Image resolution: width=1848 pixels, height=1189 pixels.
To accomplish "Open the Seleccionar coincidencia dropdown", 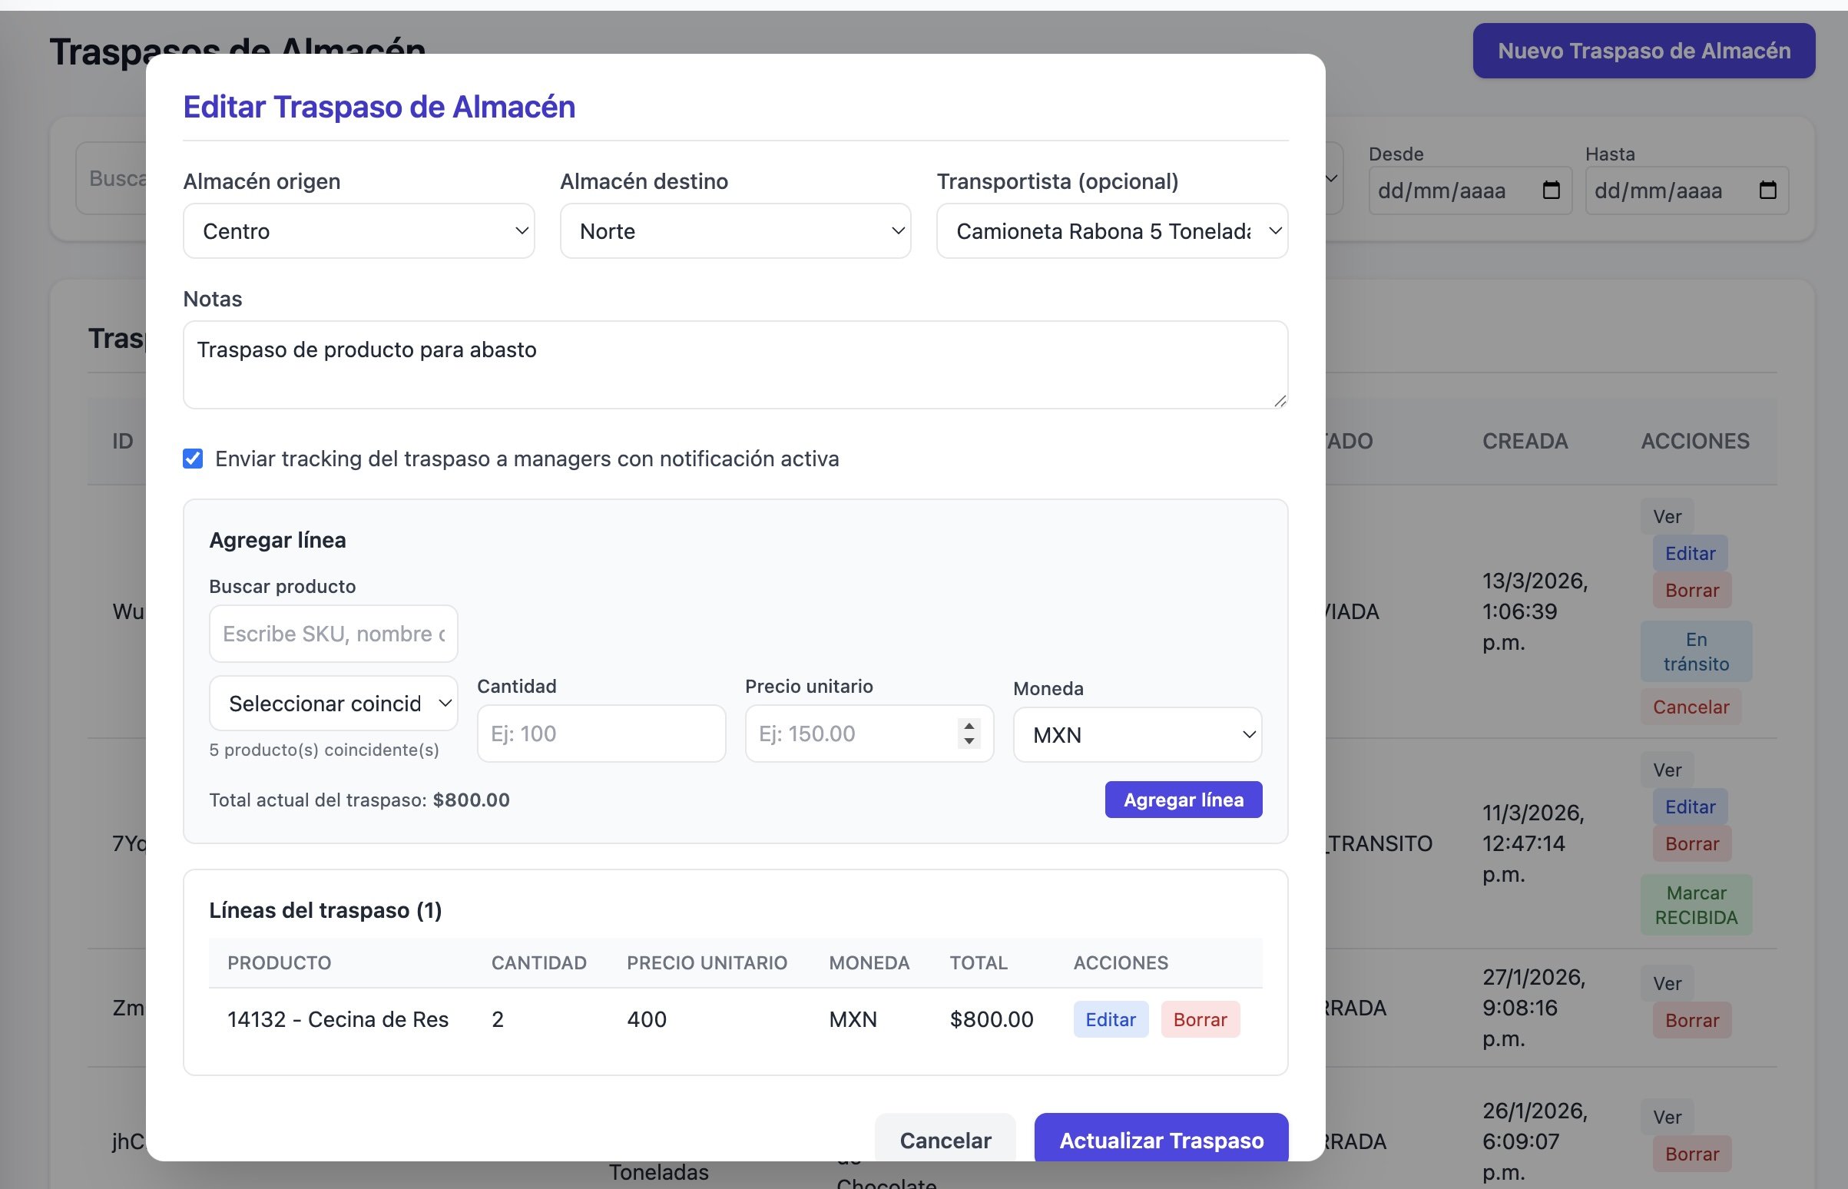I will tap(333, 704).
